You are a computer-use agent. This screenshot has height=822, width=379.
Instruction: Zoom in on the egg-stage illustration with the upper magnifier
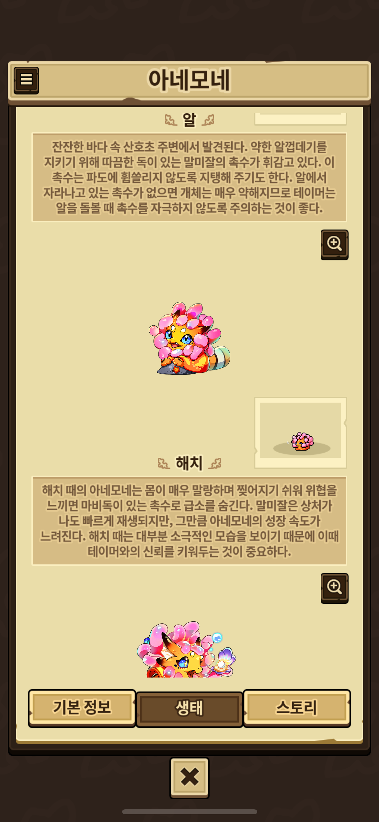pyautogui.click(x=334, y=245)
